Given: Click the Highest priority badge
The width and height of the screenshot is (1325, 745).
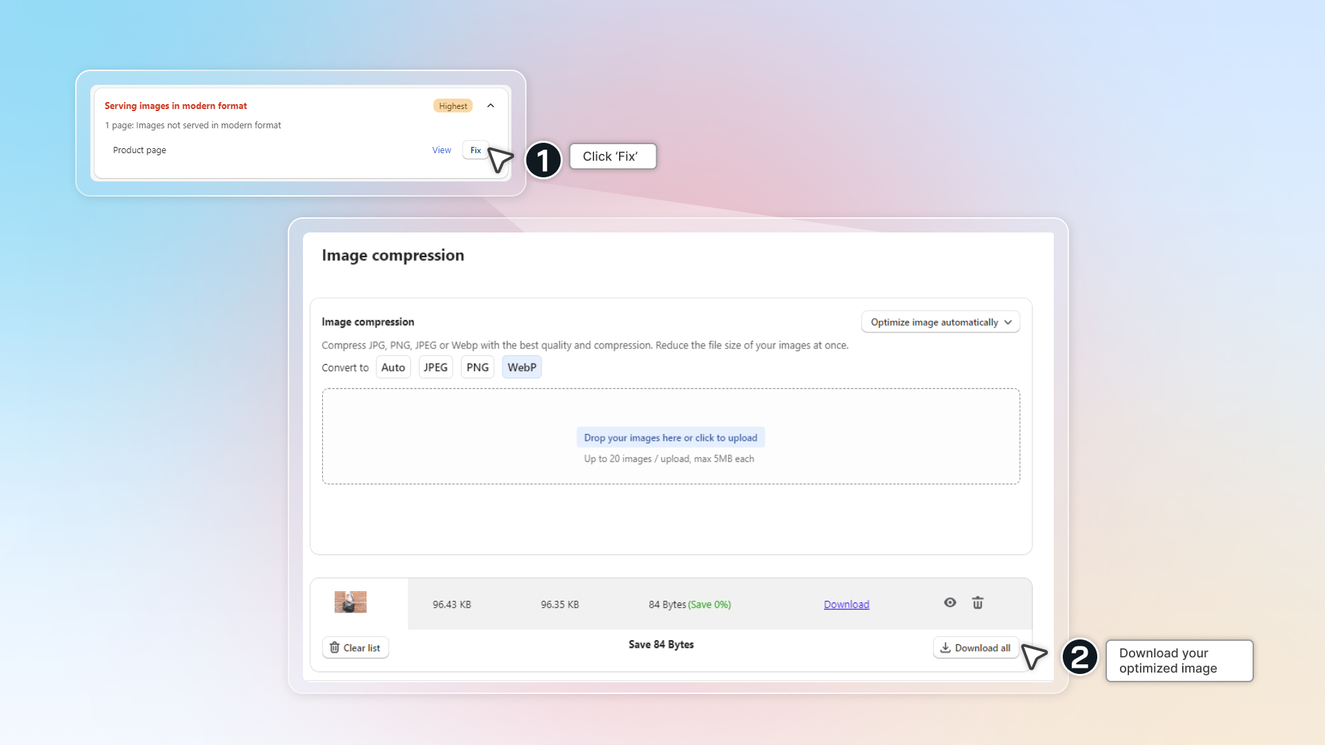Looking at the screenshot, I should [x=453, y=106].
